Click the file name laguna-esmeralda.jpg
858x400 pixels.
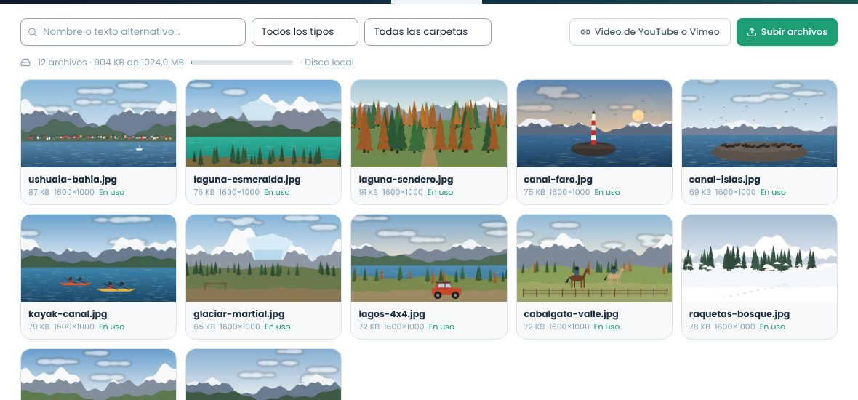247,180
